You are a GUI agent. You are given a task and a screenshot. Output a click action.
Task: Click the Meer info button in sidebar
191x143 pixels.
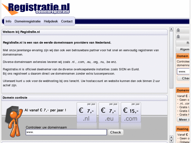[183, 119]
